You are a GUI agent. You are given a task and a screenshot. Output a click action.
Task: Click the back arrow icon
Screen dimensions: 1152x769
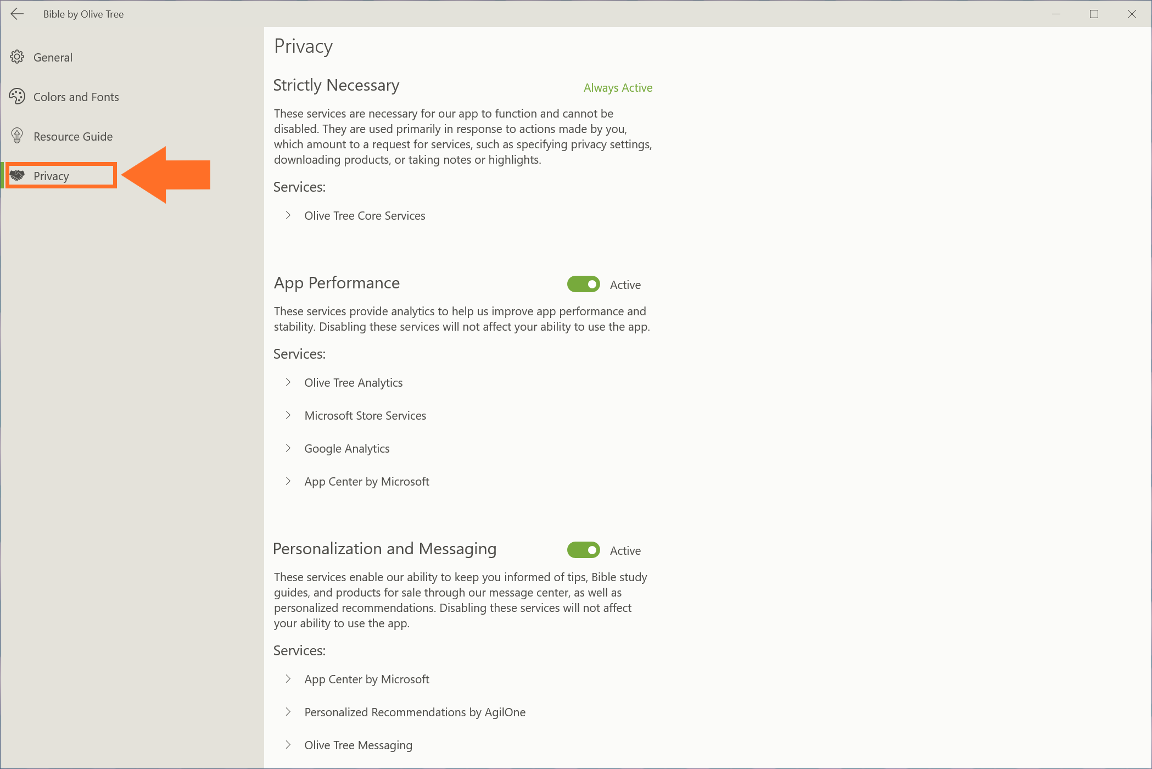[18, 14]
